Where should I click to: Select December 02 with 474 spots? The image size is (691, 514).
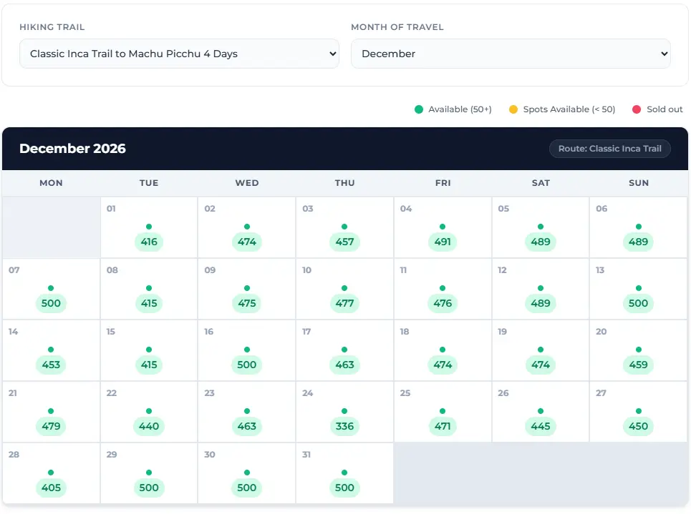[247, 227]
